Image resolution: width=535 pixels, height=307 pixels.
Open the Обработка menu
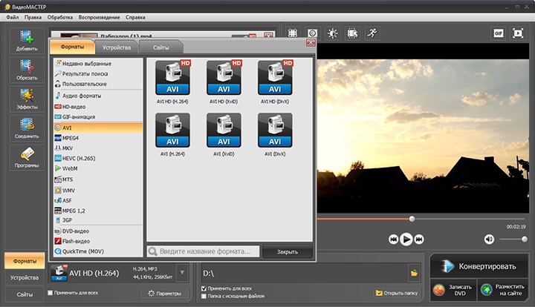tap(60, 17)
